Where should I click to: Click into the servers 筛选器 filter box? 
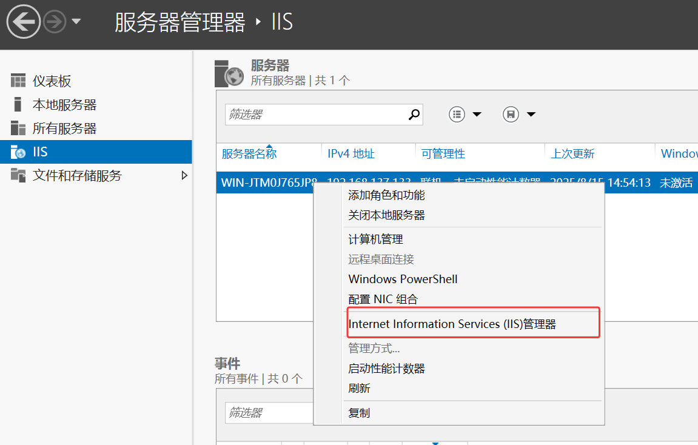pyautogui.click(x=316, y=115)
